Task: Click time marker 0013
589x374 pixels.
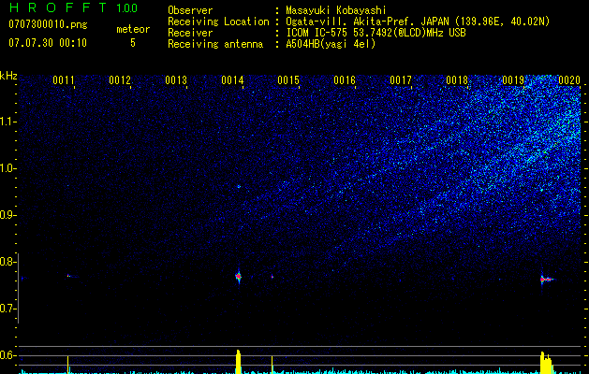Action: pos(176,80)
